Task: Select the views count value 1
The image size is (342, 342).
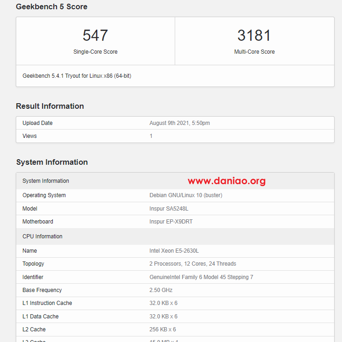Action: [x=151, y=136]
